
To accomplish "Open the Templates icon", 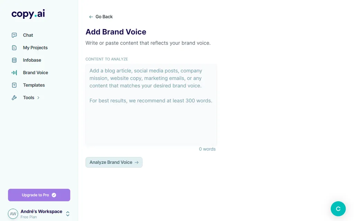I will (x=14, y=85).
